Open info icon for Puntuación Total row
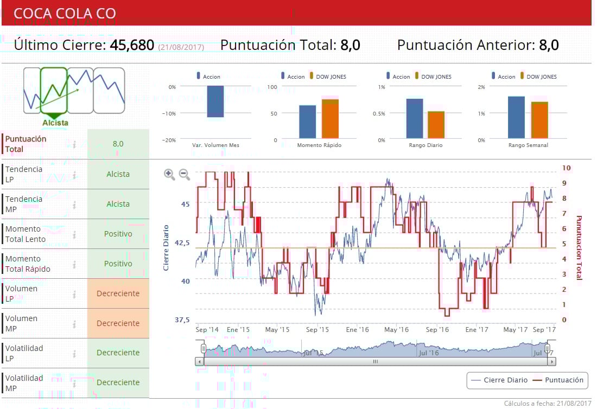Viewport: 597px width, 409px height. click(x=75, y=144)
